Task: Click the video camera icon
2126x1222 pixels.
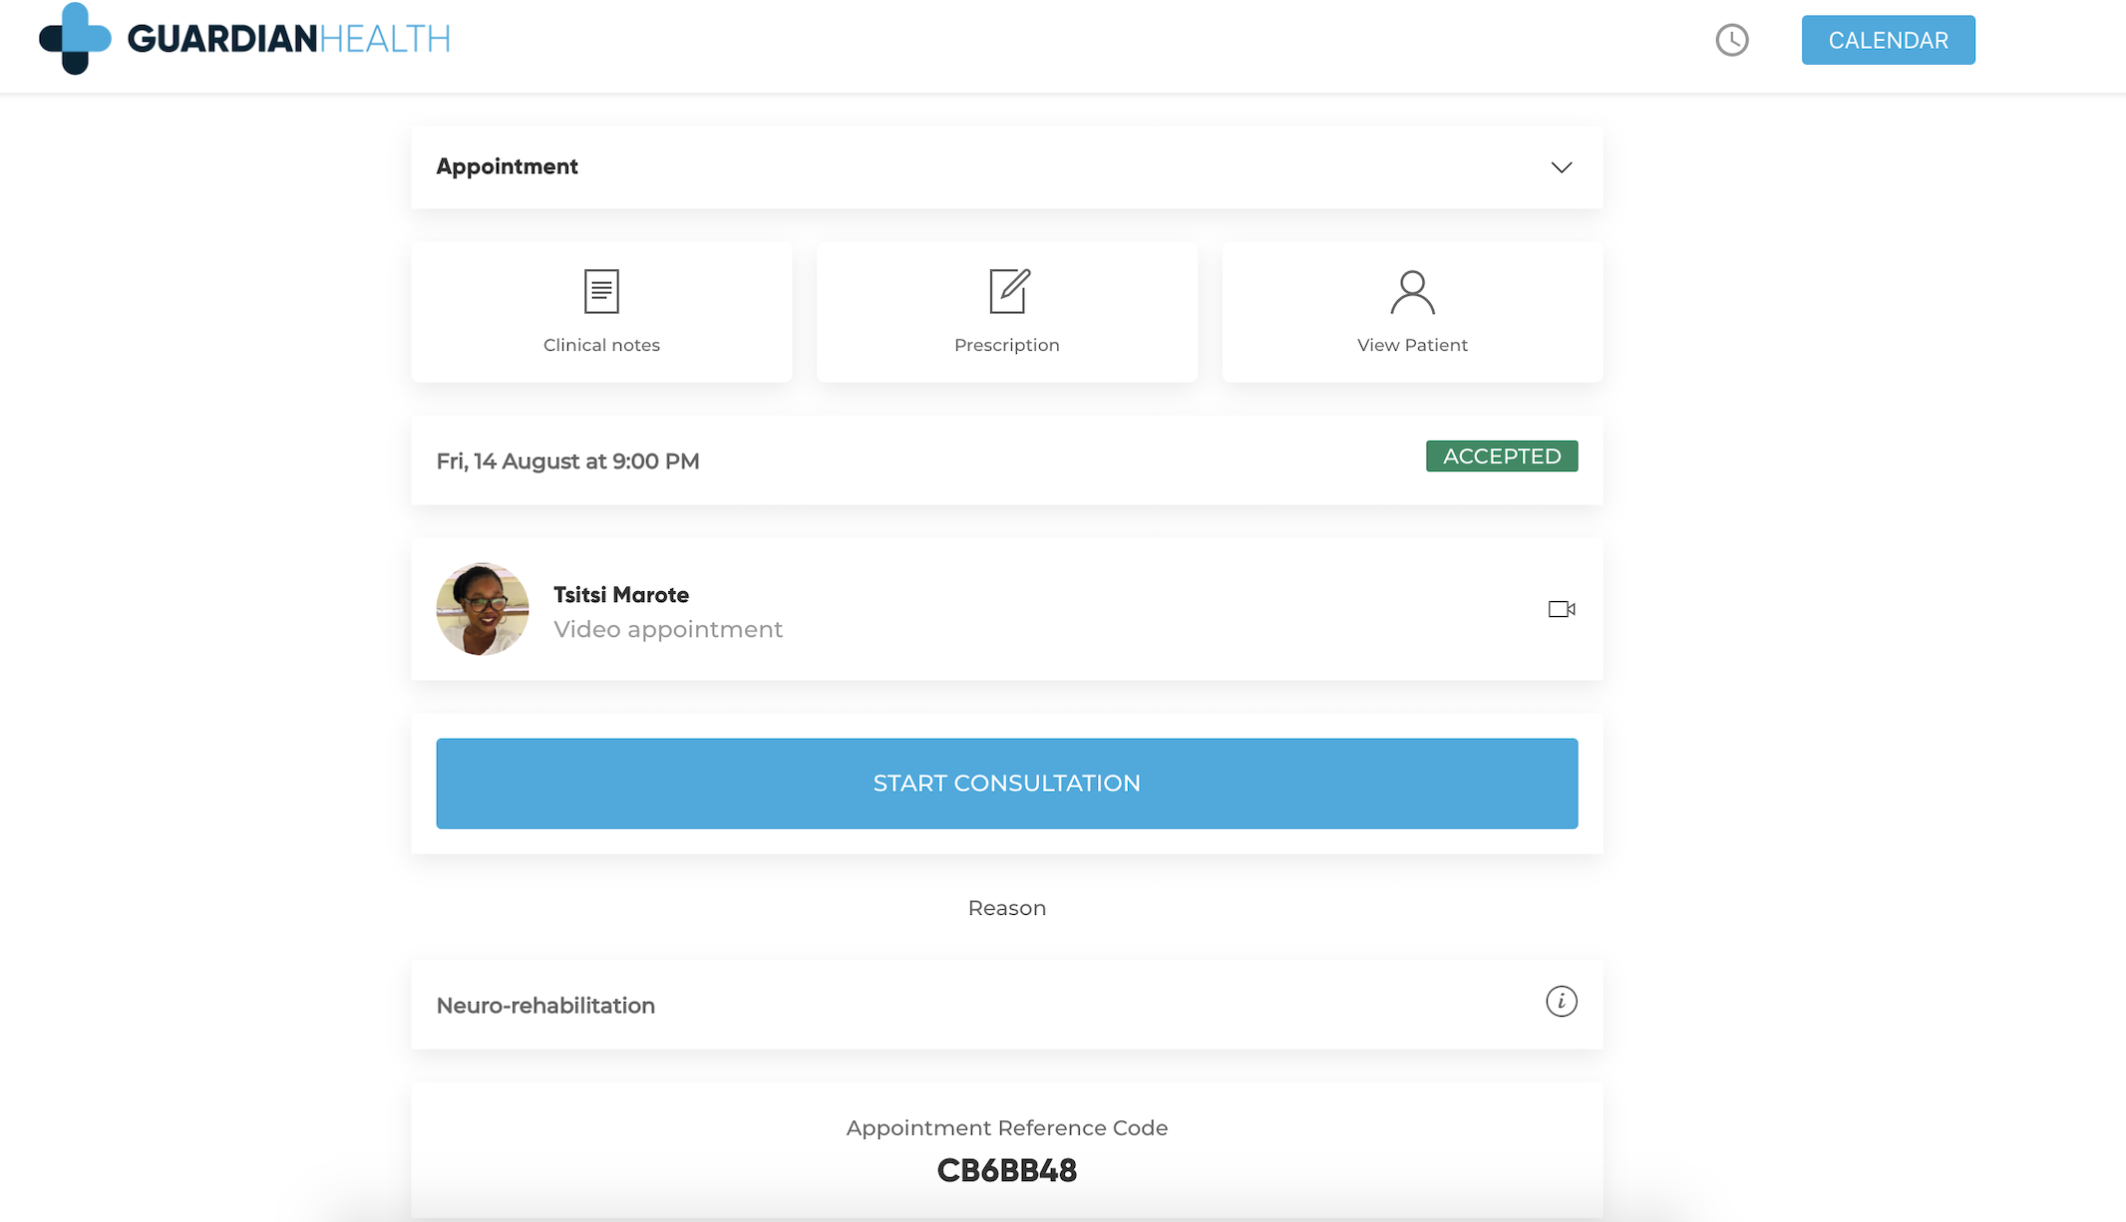Action: [x=1561, y=609]
